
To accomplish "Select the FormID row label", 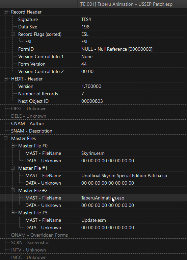I will tap(26, 49).
